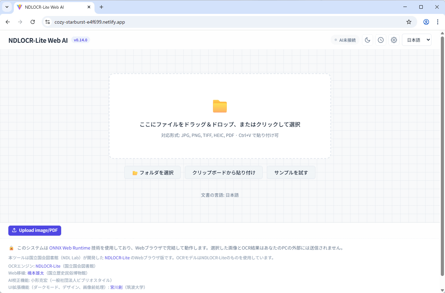
Task: Click the AI未接続 status indicator
Action: (x=345, y=40)
